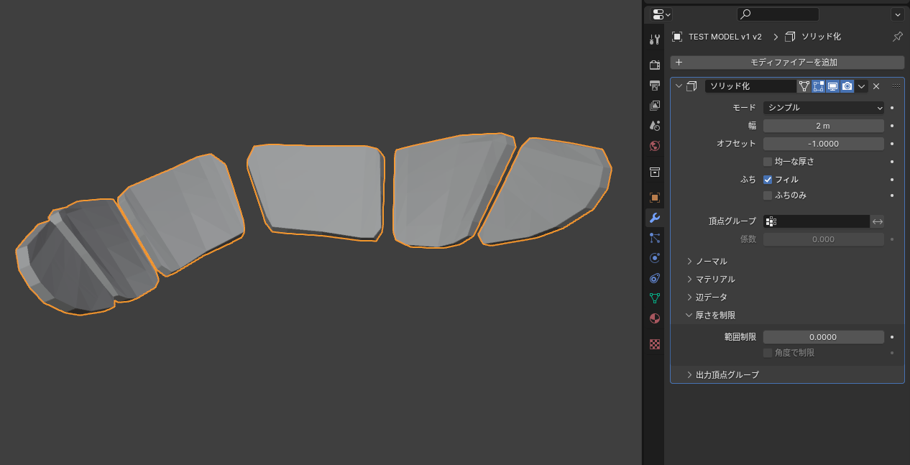Disable the 均一な厚さ option
Image resolution: width=910 pixels, height=465 pixels.
pyautogui.click(x=768, y=161)
